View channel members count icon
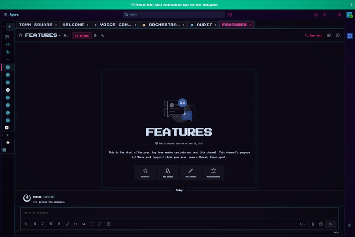Screen dimensions: 355x237 coord(66,35)
